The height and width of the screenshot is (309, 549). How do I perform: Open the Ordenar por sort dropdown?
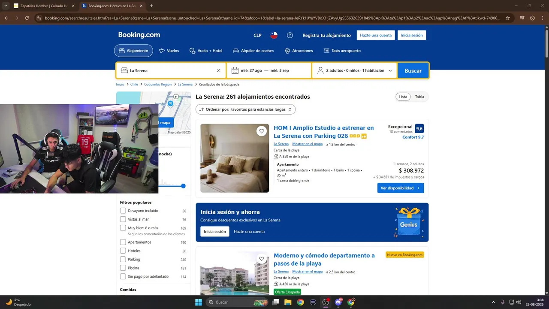point(245,109)
